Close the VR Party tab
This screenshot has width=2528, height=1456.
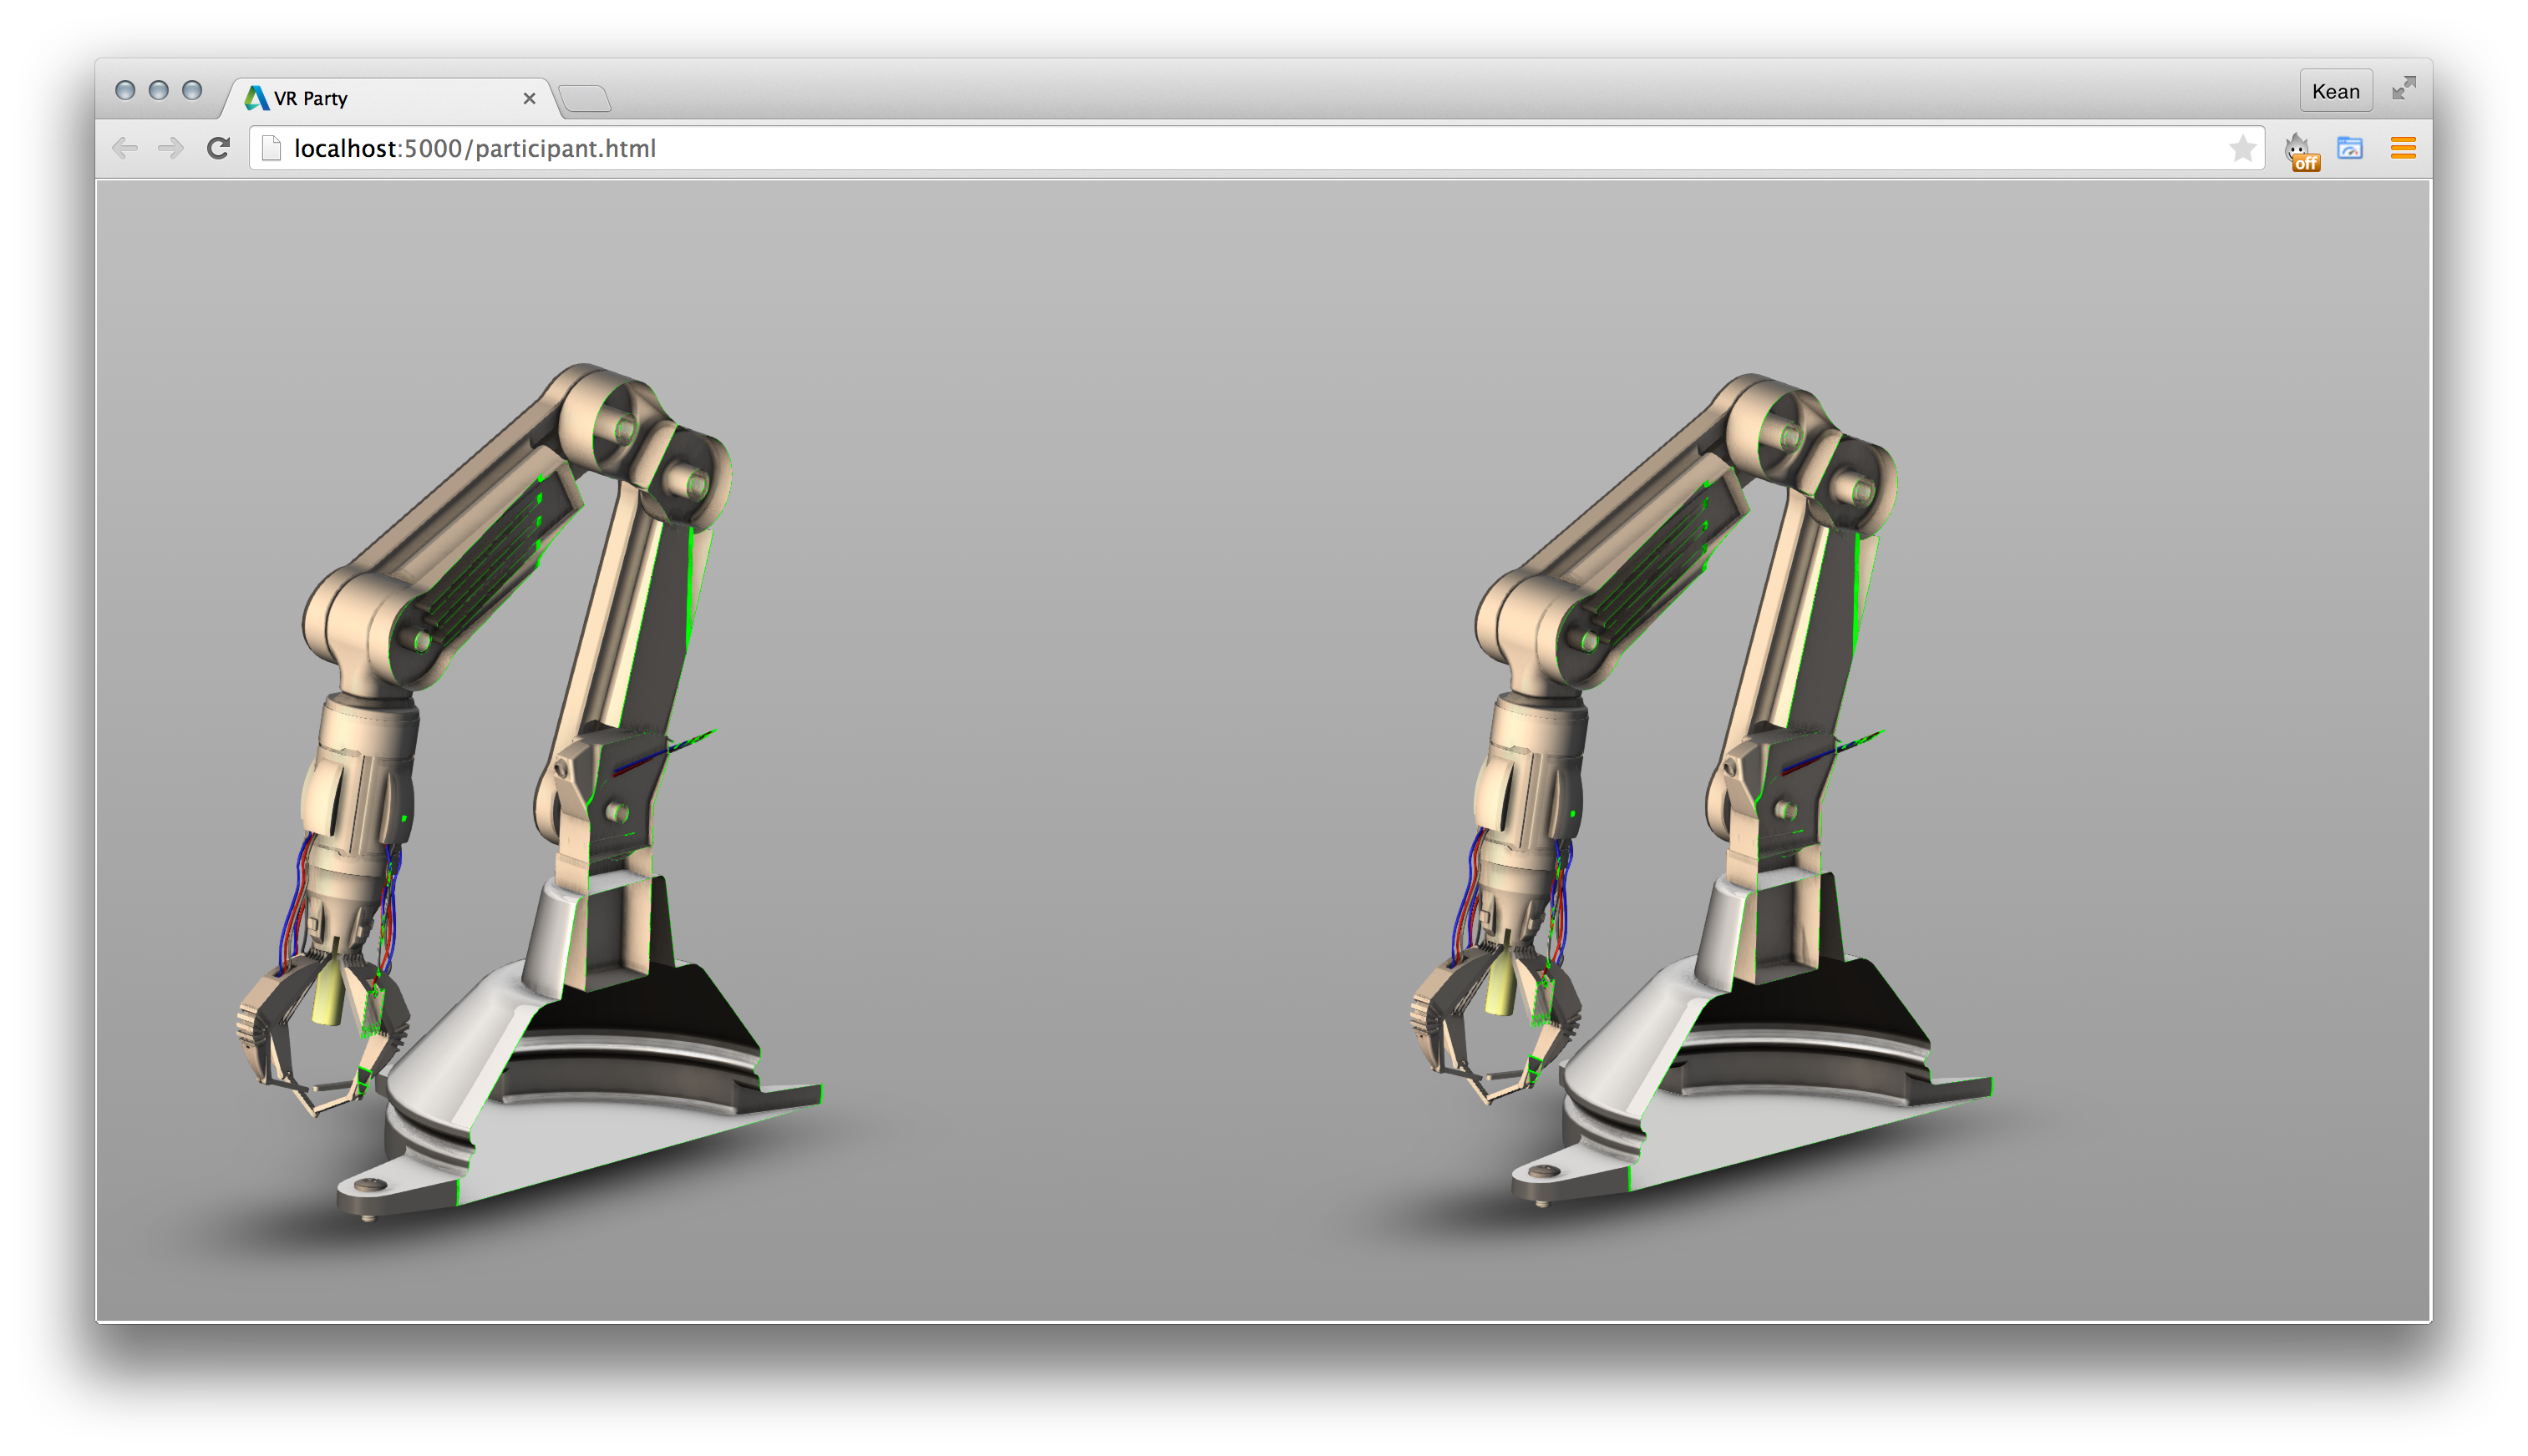click(x=529, y=98)
